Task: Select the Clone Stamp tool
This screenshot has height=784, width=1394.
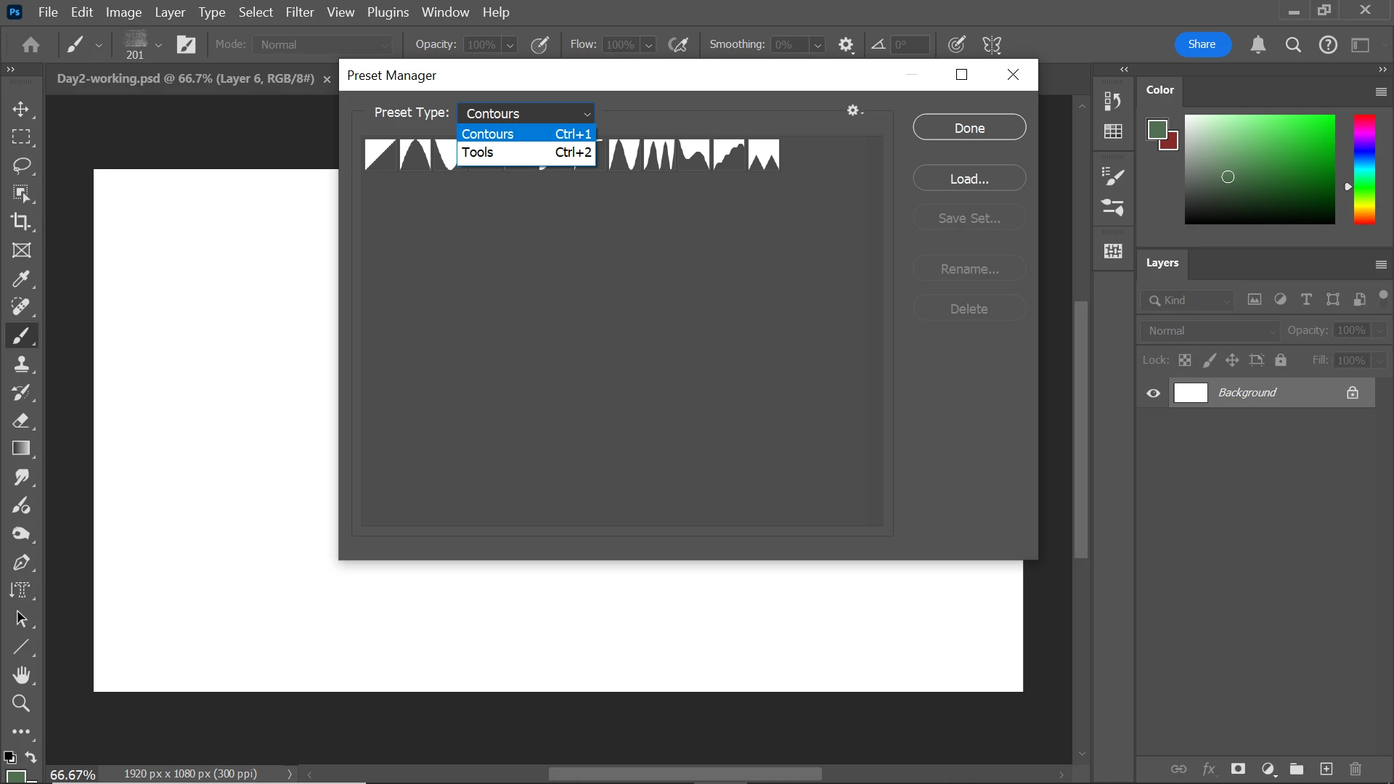Action: 20,364
